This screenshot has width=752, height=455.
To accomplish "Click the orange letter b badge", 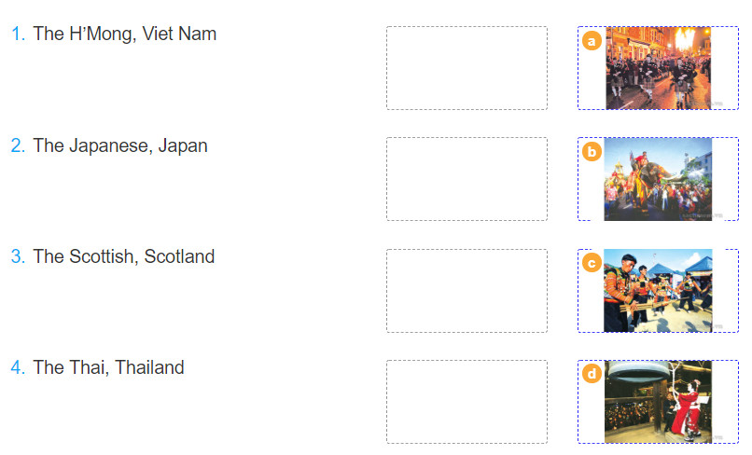I will pyautogui.click(x=592, y=151).
